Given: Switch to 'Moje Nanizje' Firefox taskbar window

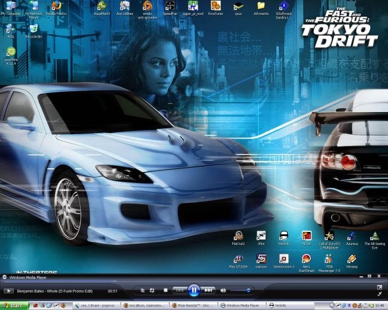Looking at the screenshot, I should click(x=193, y=306).
